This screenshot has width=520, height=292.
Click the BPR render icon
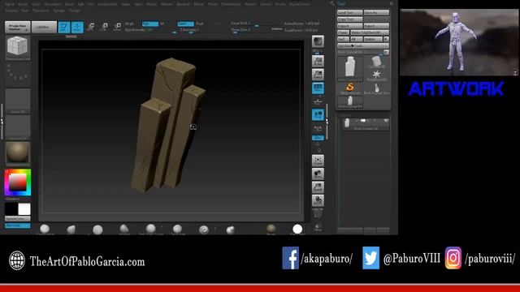318,41
